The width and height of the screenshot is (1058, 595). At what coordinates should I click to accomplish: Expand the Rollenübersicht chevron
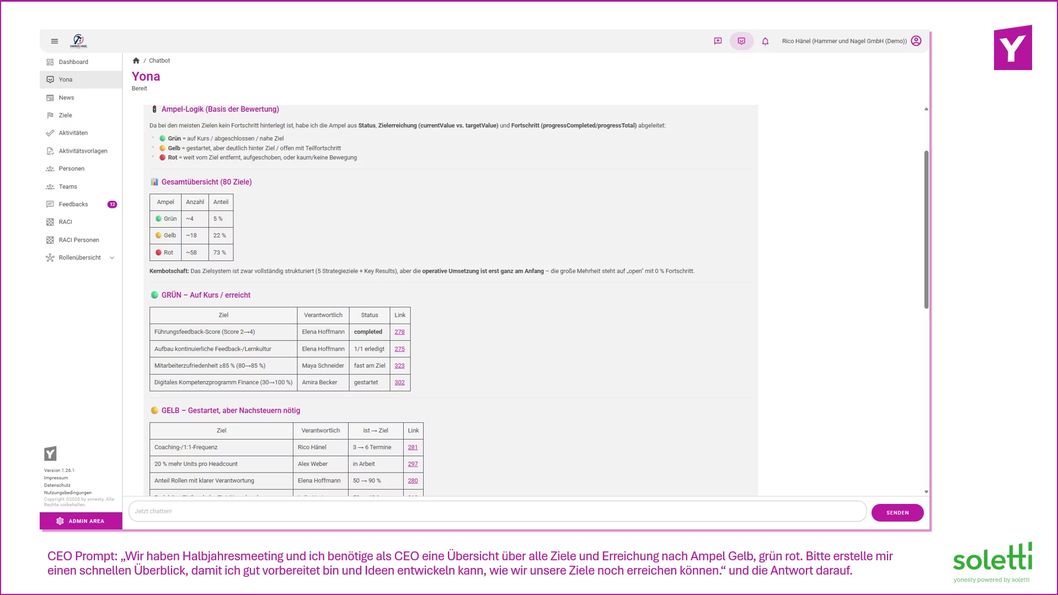(112, 258)
